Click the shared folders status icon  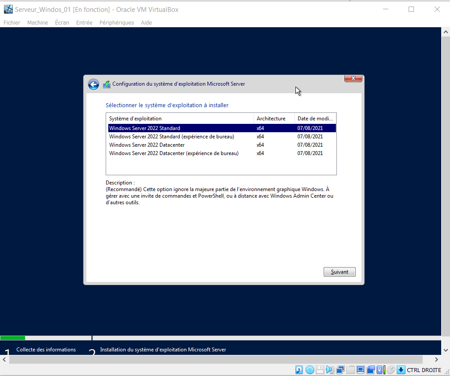tap(350, 370)
